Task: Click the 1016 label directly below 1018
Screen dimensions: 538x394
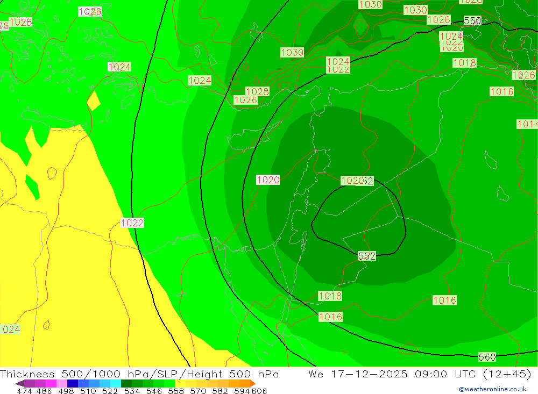Action: [x=330, y=317]
